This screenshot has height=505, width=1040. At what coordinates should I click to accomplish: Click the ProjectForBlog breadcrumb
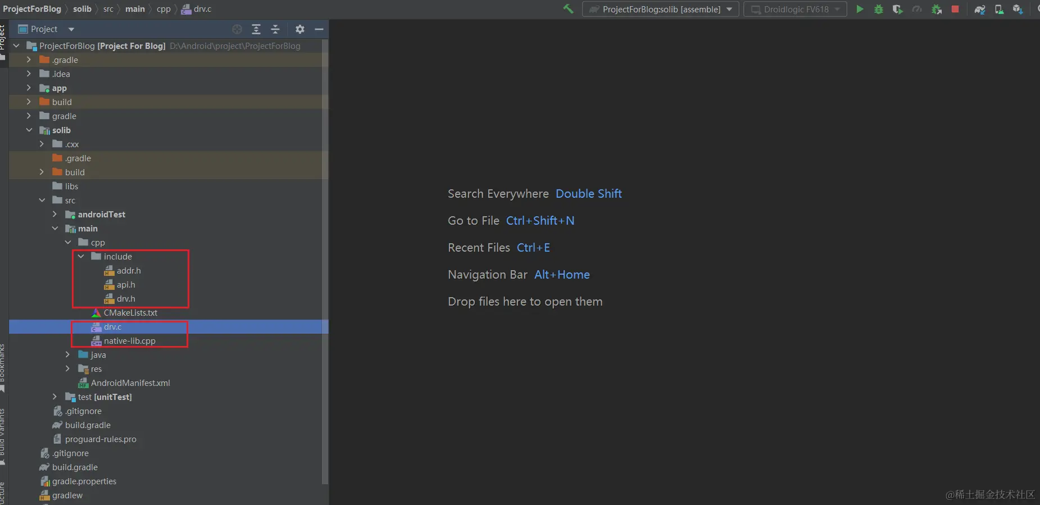32,9
